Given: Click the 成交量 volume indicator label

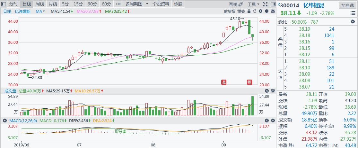Looking at the screenshot, I should pyautogui.click(x=10, y=91).
